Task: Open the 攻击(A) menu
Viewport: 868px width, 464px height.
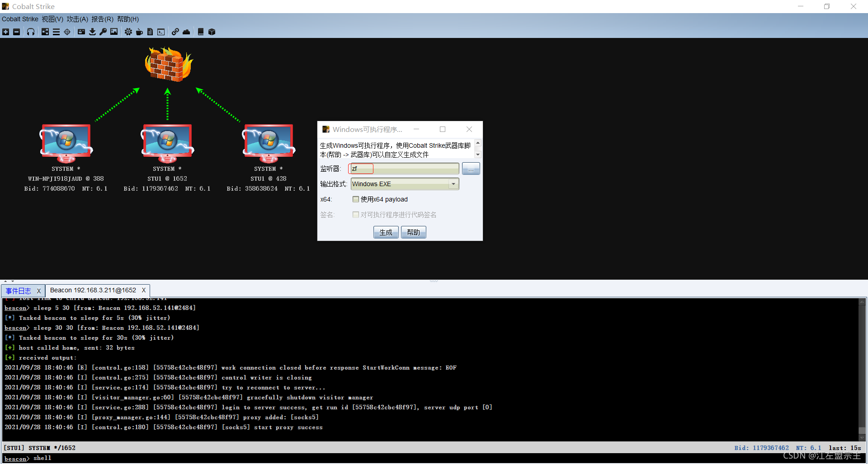Action: (77, 19)
